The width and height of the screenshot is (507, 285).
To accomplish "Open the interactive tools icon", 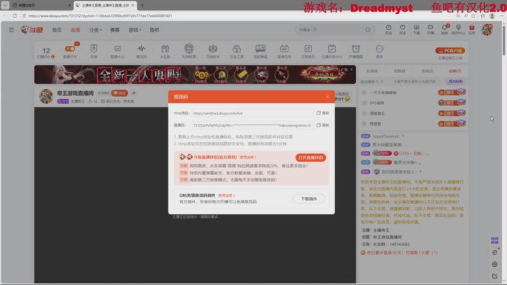I will point(236,51).
